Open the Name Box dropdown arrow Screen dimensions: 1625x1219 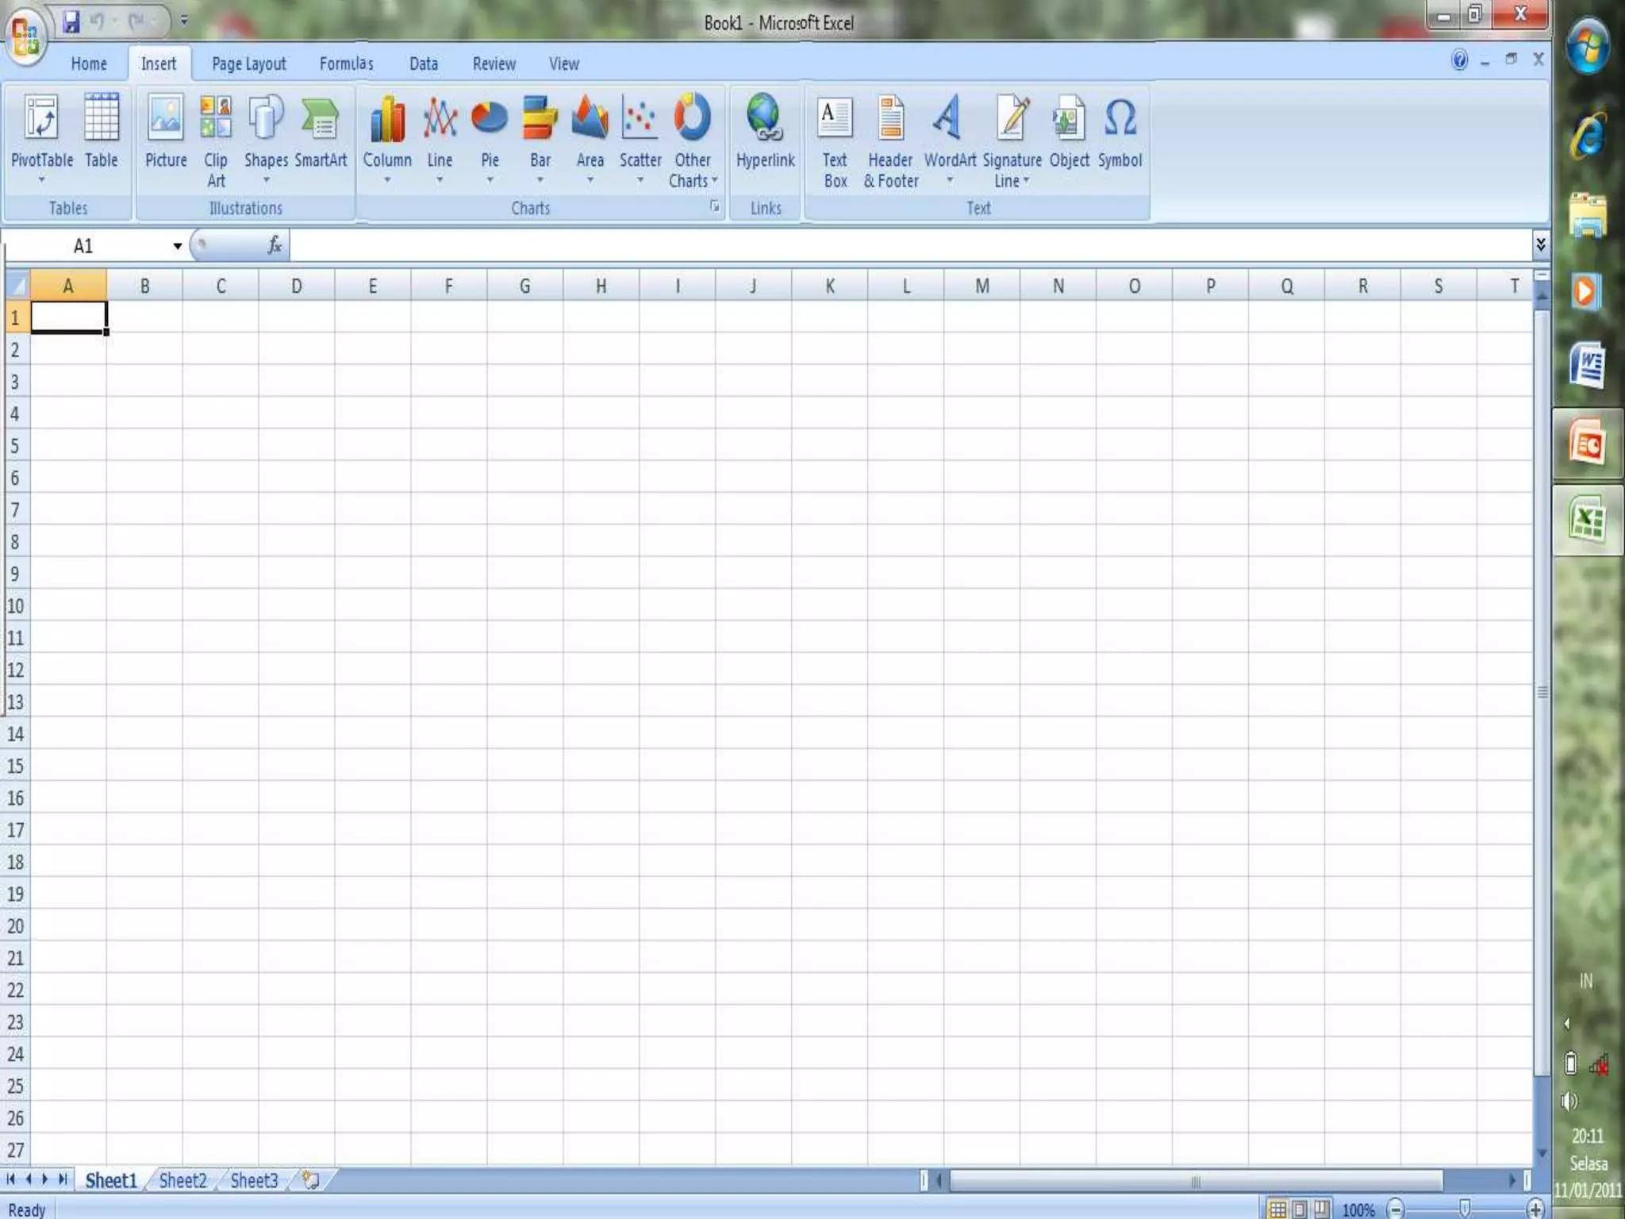pos(178,246)
